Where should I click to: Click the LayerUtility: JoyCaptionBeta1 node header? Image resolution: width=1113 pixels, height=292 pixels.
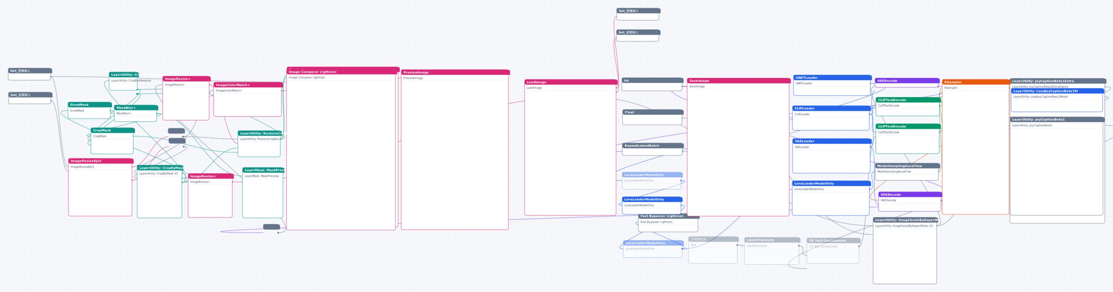click(x=1057, y=119)
